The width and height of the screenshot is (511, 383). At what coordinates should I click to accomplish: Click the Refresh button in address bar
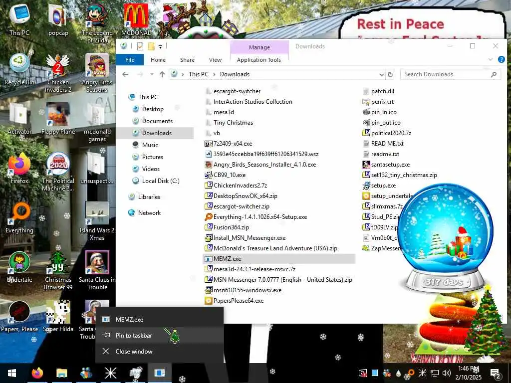390,74
